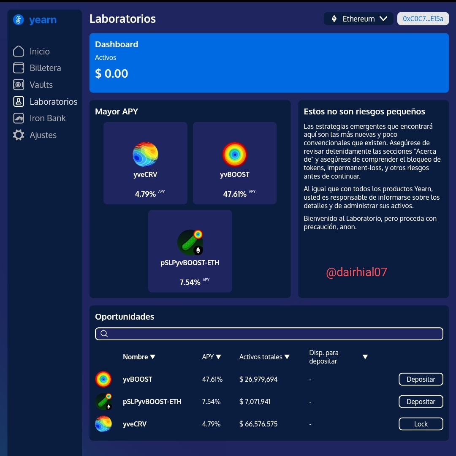Open the Ethereum network dropdown
Image resolution: width=456 pixels, height=456 pixels.
coord(358,19)
